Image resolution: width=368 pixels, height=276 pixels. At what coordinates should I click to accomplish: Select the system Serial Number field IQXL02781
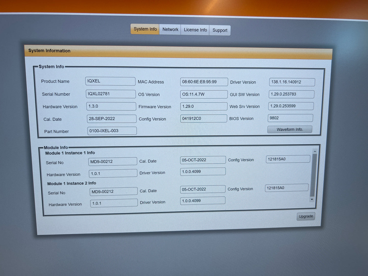[x=111, y=94]
